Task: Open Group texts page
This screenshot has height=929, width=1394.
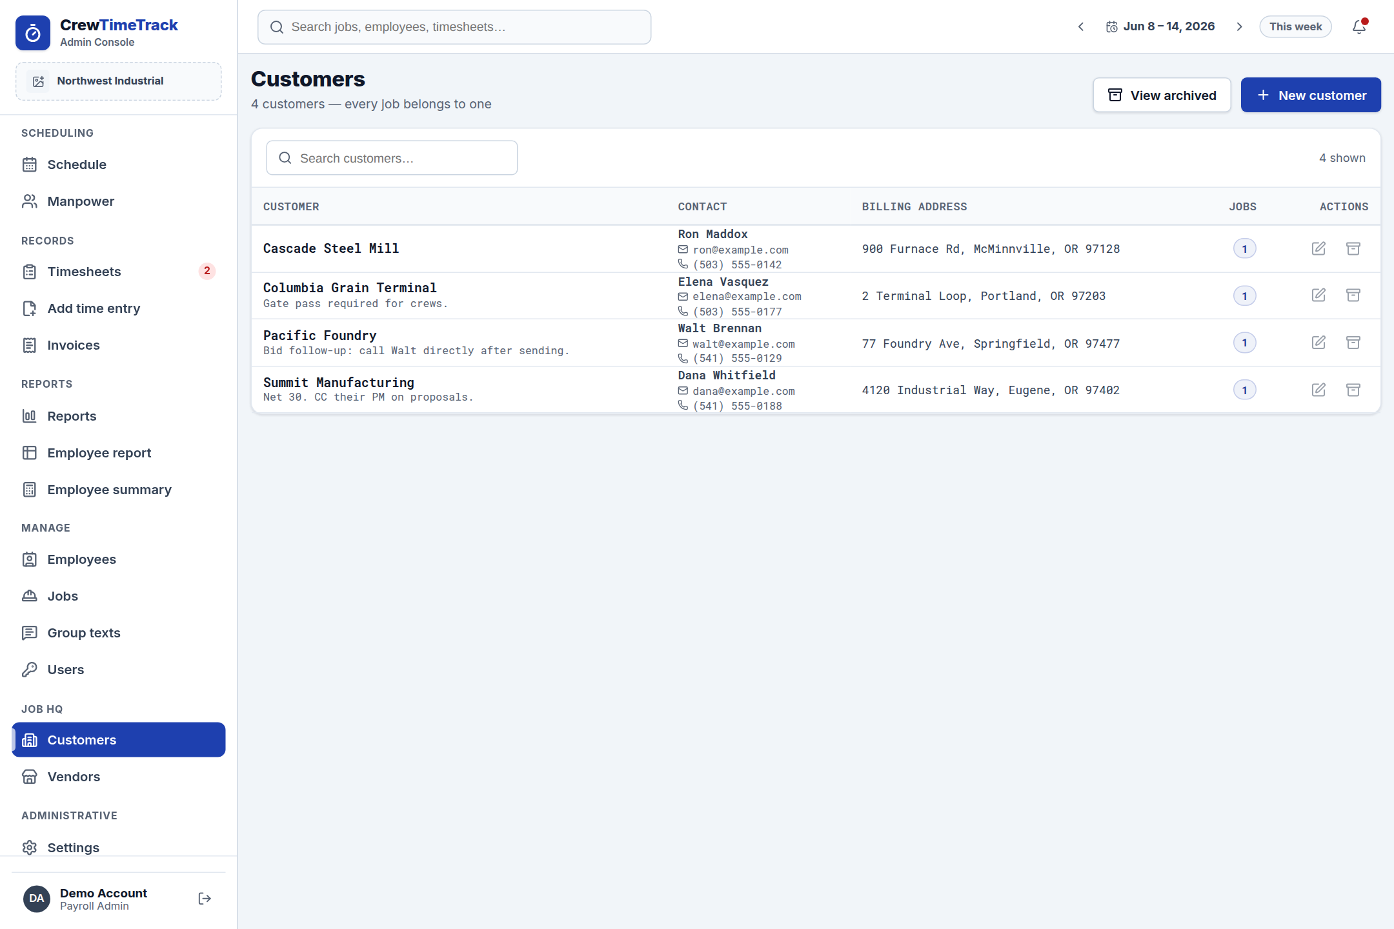Action: coord(119,633)
